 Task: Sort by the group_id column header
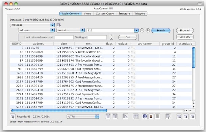(168, 44)
